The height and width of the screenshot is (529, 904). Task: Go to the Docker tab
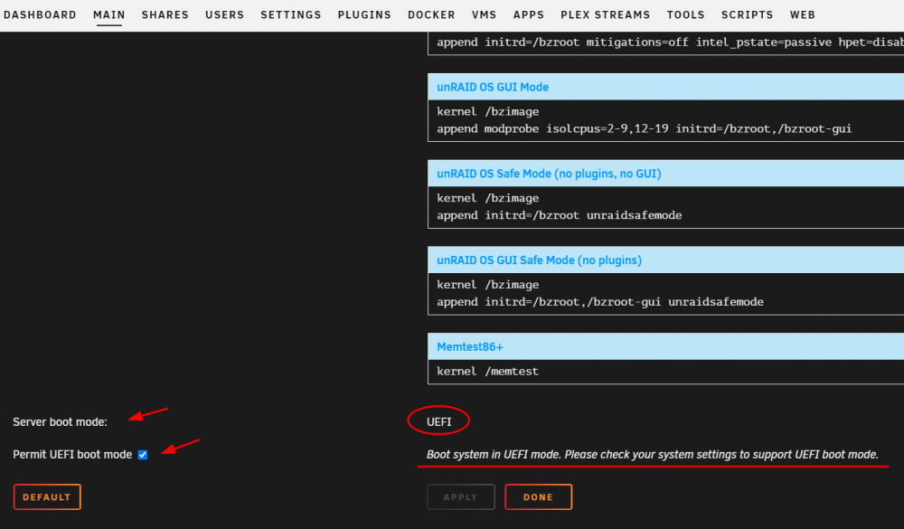pos(431,15)
